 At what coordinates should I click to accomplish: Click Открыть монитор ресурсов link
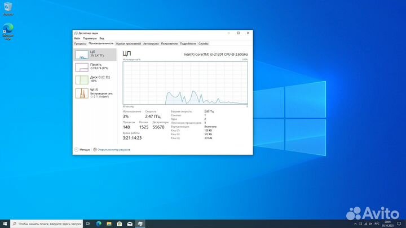click(x=114, y=150)
